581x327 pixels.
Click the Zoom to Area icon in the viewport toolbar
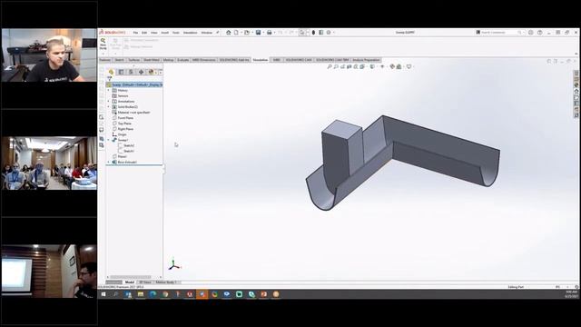click(336, 66)
